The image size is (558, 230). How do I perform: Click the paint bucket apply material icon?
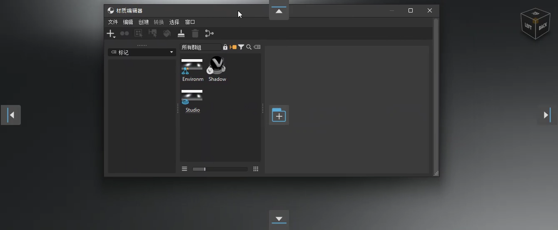(167, 33)
